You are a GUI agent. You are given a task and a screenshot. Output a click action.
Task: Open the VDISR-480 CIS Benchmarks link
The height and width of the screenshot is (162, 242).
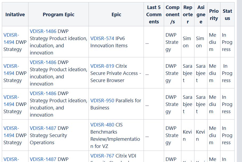[x=102, y=125]
